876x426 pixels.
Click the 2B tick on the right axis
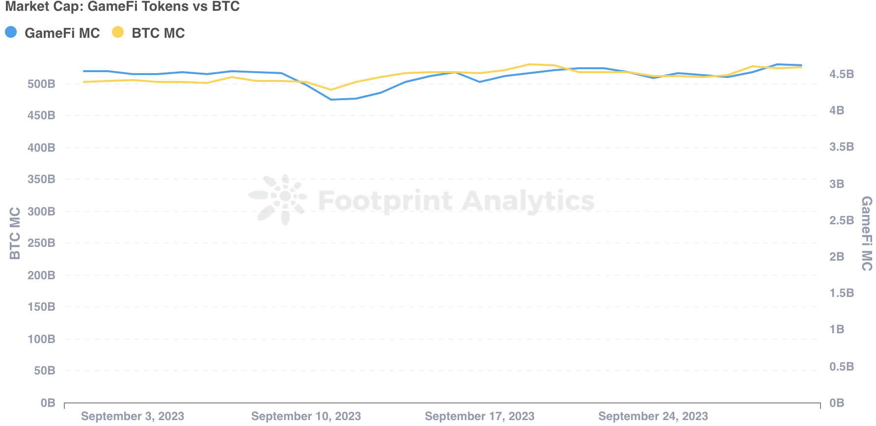tap(837, 257)
